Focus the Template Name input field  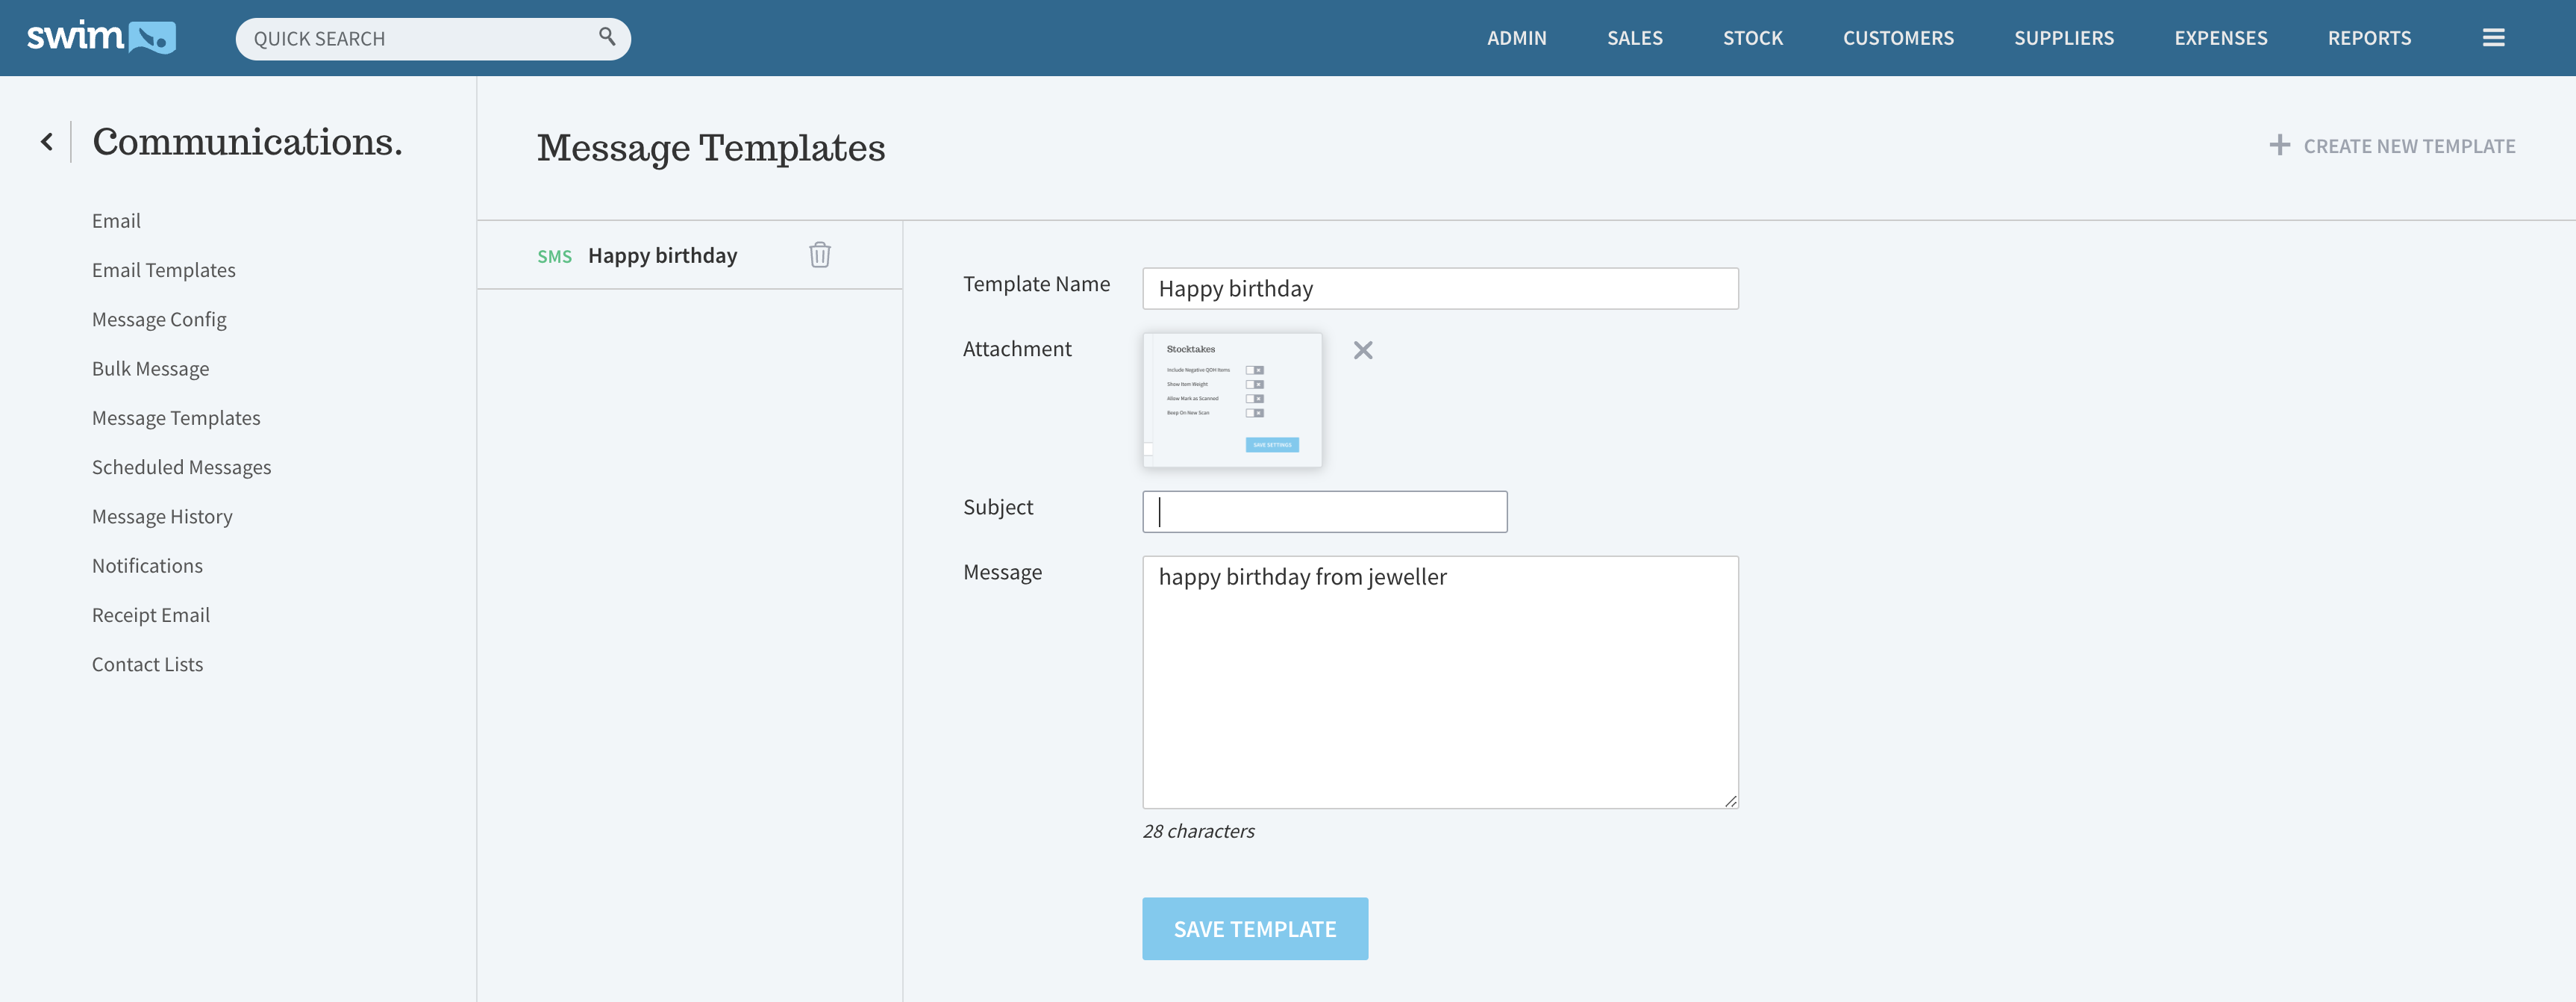1439,289
